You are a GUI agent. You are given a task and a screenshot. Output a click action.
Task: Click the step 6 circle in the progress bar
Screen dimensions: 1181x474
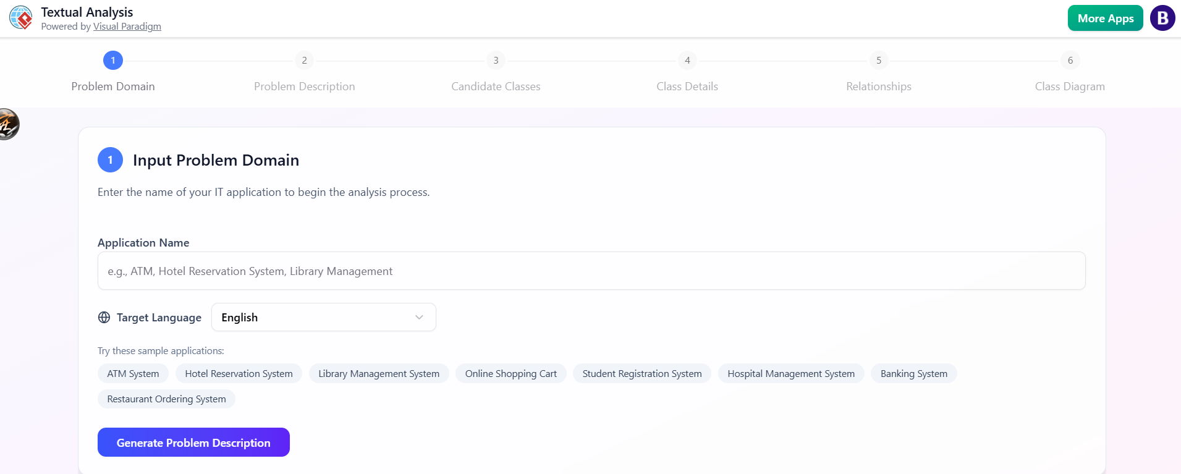(x=1070, y=61)
